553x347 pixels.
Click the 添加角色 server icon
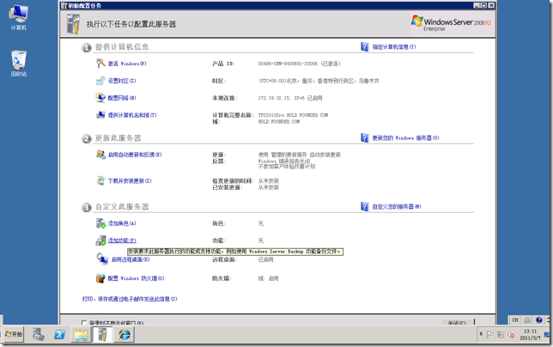pyautogui.click(x=100, y=223)
